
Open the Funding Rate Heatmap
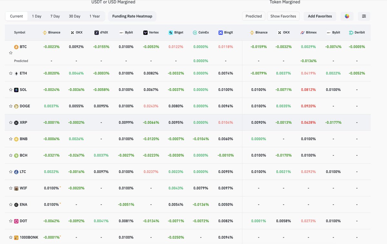tap(132, 16)
